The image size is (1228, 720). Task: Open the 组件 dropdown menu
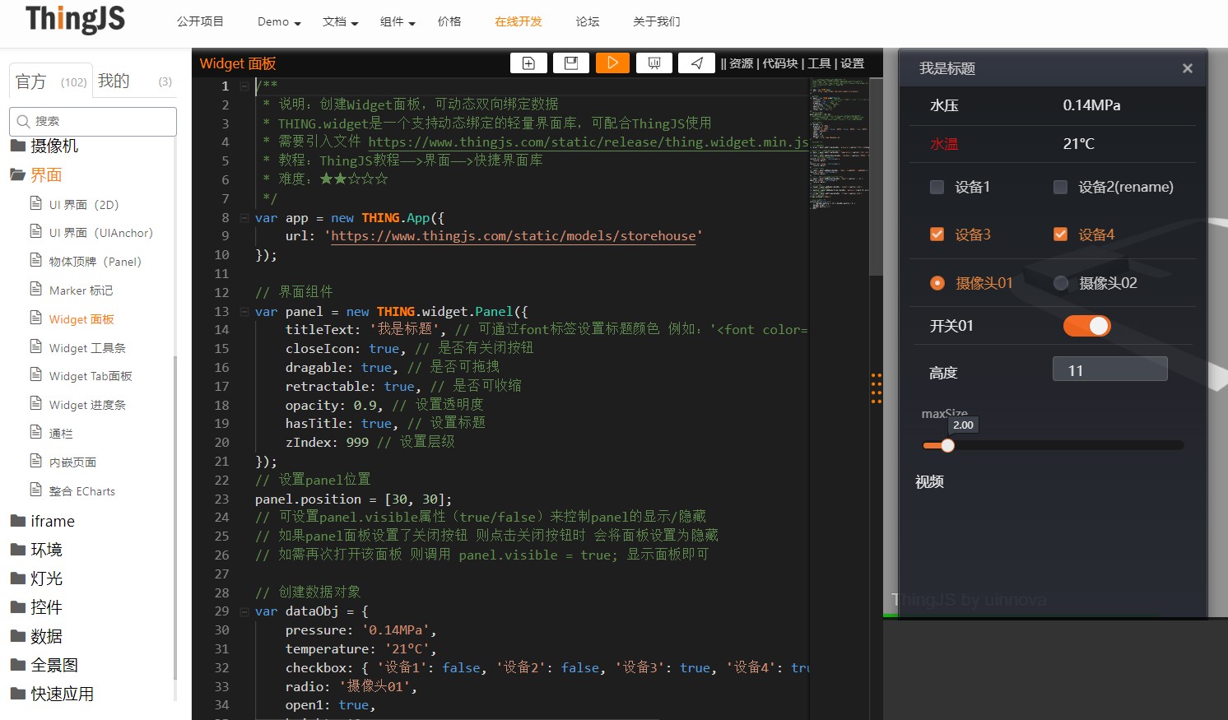pos(398,21)
